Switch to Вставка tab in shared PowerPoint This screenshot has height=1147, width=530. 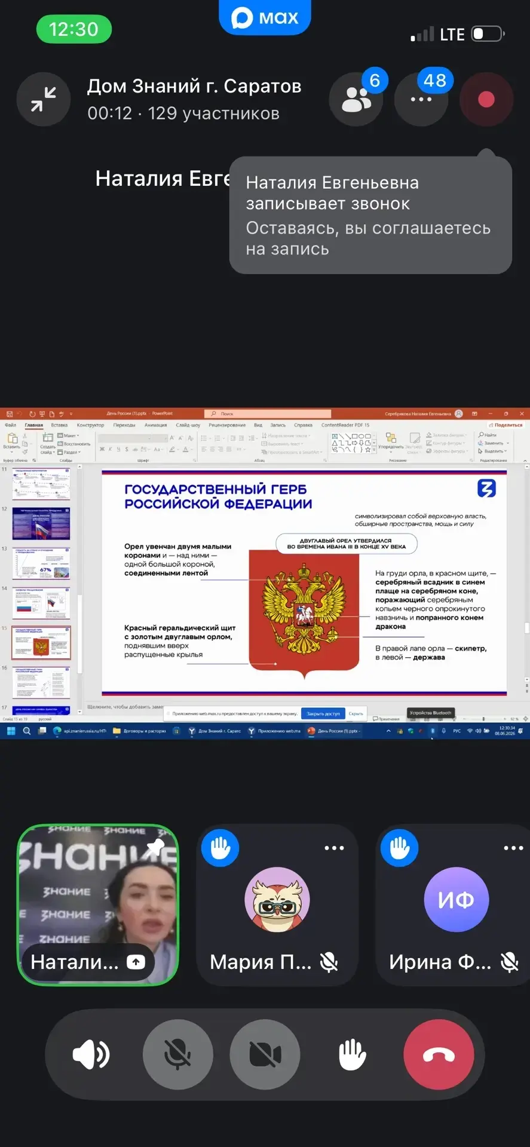click(x=59, y=425)
